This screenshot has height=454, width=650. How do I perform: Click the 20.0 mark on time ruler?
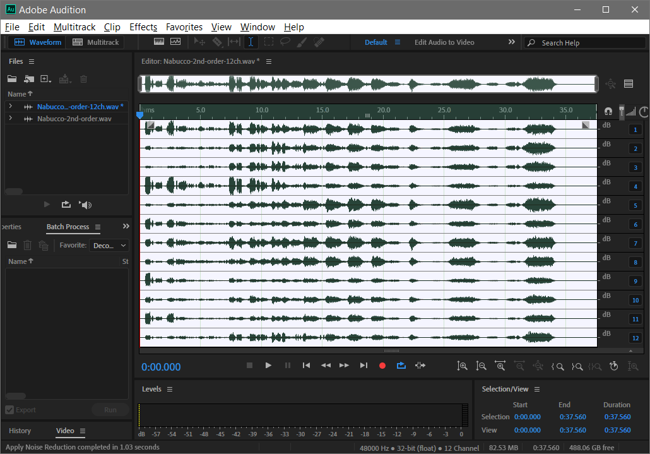coord(384,110)
